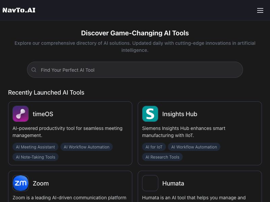Click the timeOS description about meeting management

tap(67, 132)
